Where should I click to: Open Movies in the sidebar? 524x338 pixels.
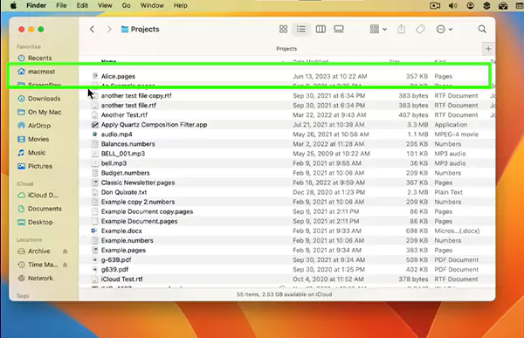[x=33, y=139]
